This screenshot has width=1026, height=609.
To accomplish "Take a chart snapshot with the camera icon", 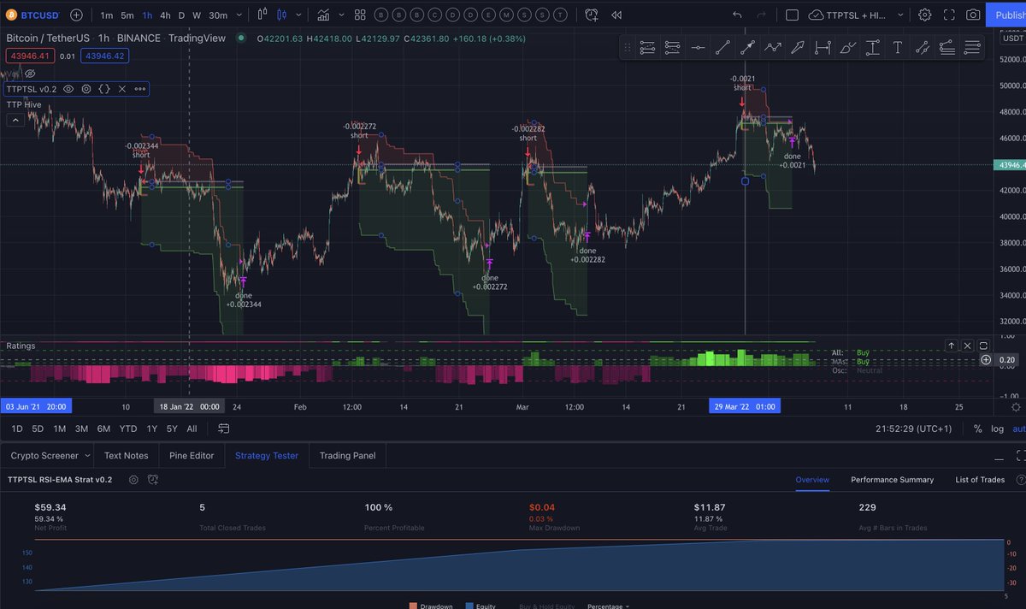I will tap(974, 15).
